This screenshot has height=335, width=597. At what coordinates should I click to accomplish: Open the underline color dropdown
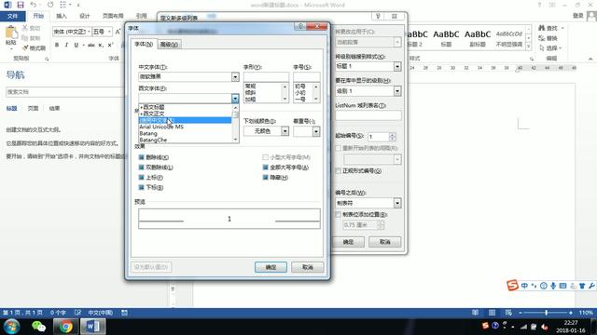click(285, 131)
